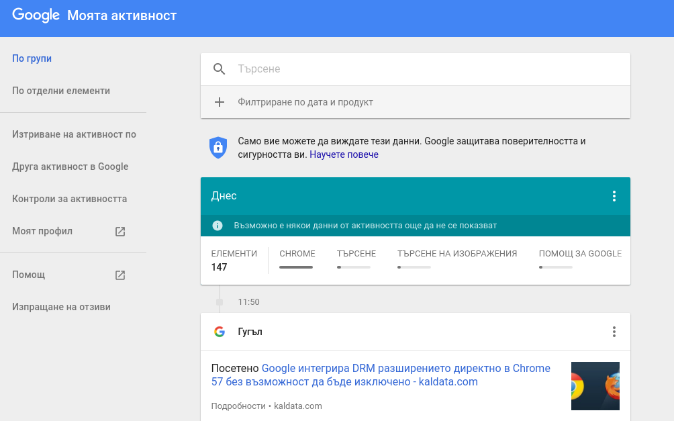Click the Научете повече link

(344, 154)
